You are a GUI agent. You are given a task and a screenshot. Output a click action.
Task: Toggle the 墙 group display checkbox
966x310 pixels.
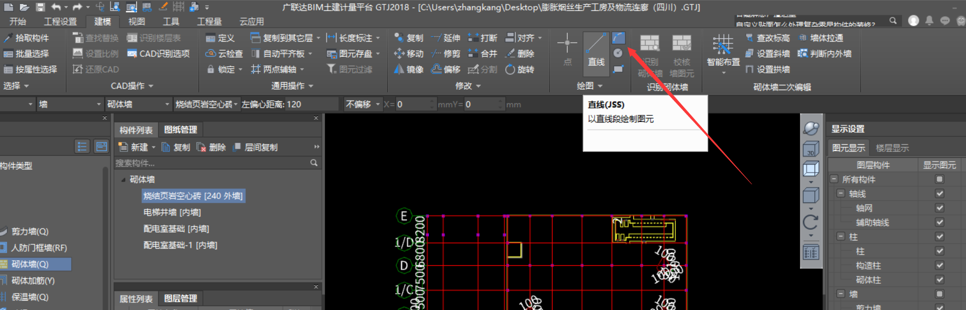coord(940,294)
